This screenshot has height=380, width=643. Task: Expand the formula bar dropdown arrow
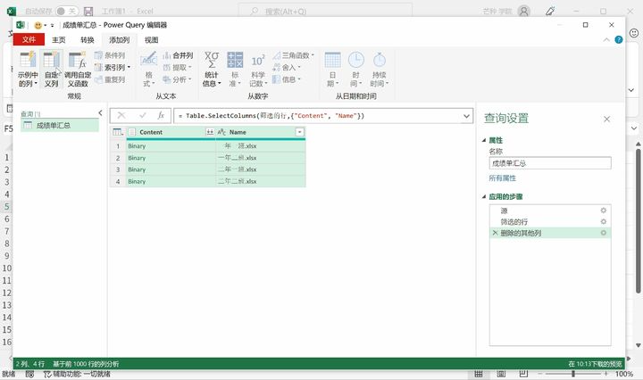[466, 116]
